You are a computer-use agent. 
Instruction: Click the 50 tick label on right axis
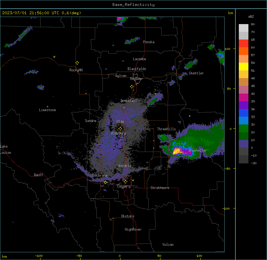click(x=229, y=89)
